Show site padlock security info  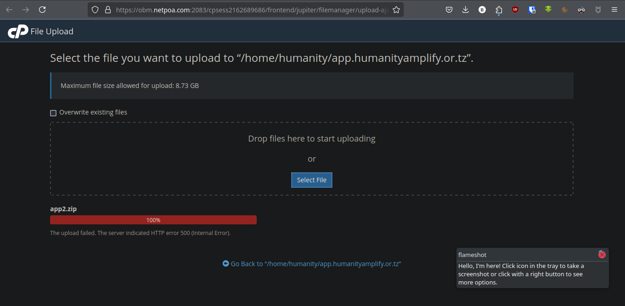click(108, 10)
